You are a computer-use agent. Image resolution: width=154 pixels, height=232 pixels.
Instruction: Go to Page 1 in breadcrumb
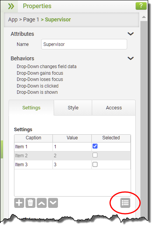pos(31,19)
